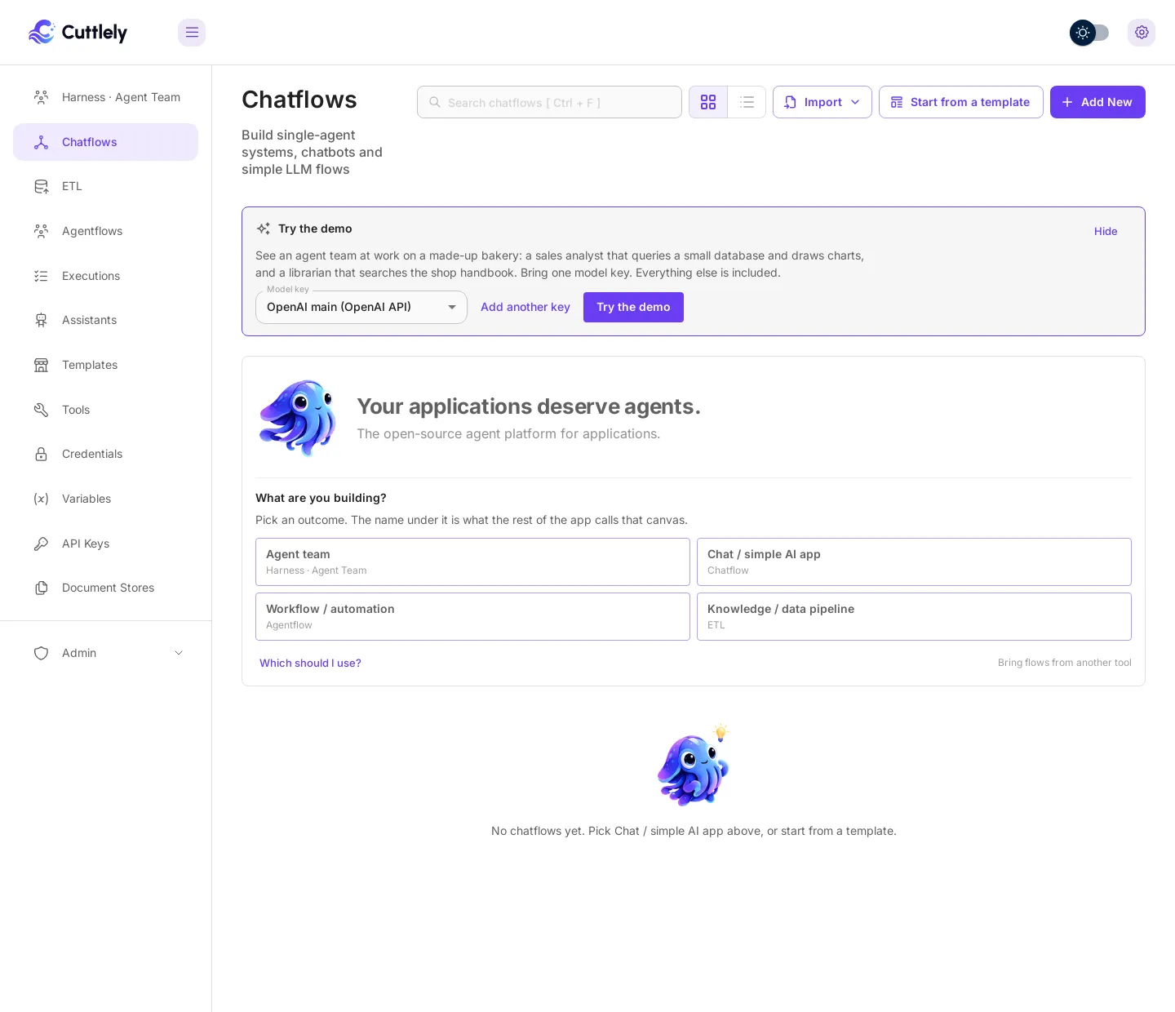Click the purple Try the demo button
The image size is (1175, 1012).
(633, 307)
